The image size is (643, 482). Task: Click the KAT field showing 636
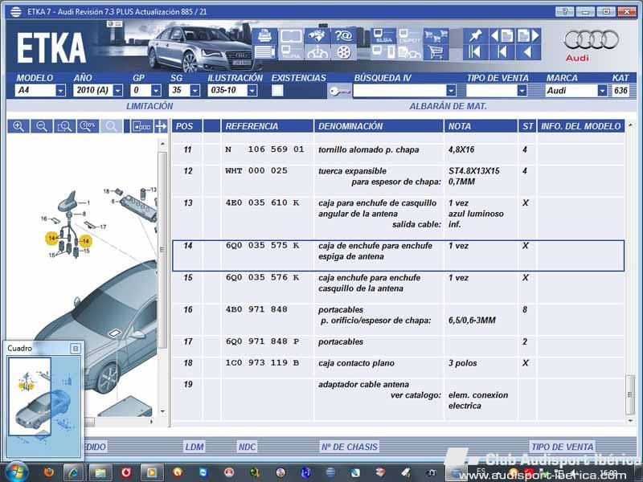point(620,90)
